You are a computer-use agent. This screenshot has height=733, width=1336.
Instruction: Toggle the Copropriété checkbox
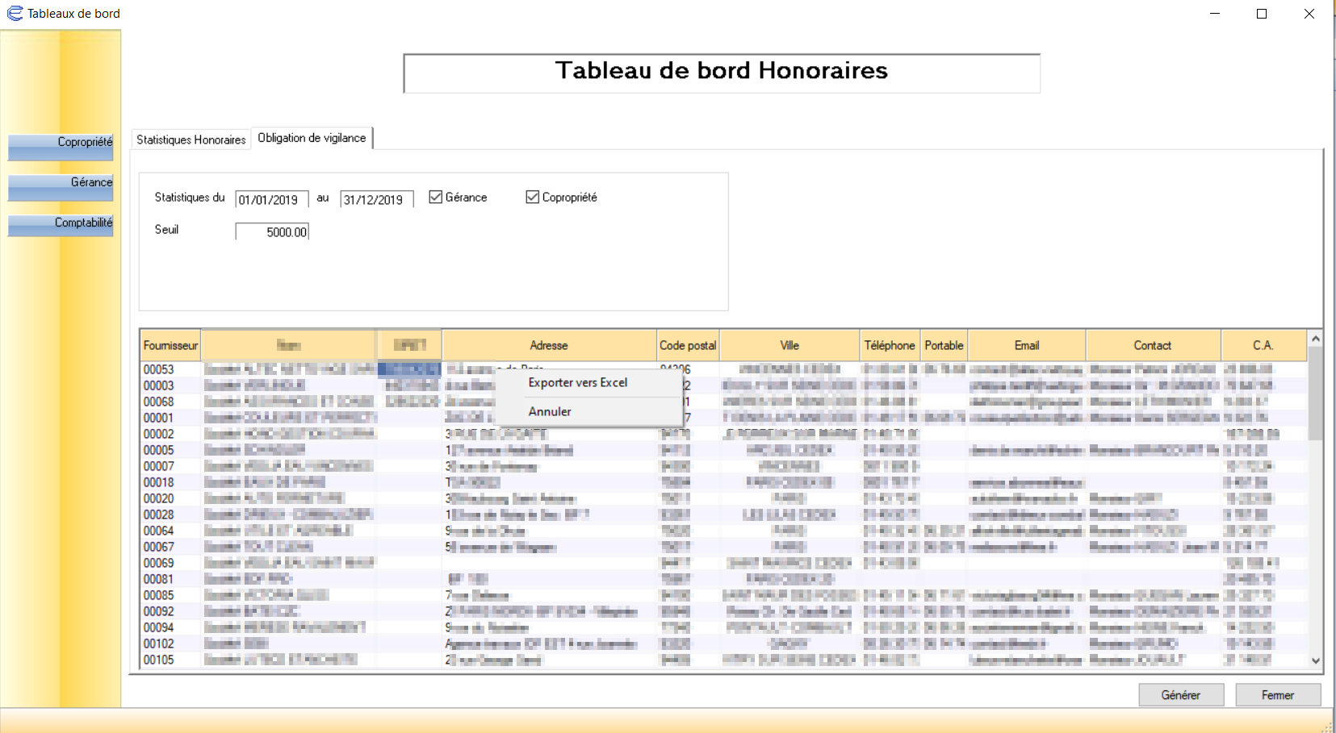click(x=532, y=197)
